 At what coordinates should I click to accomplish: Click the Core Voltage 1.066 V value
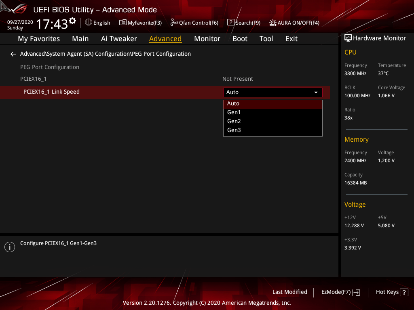click(x=386, y=96)
